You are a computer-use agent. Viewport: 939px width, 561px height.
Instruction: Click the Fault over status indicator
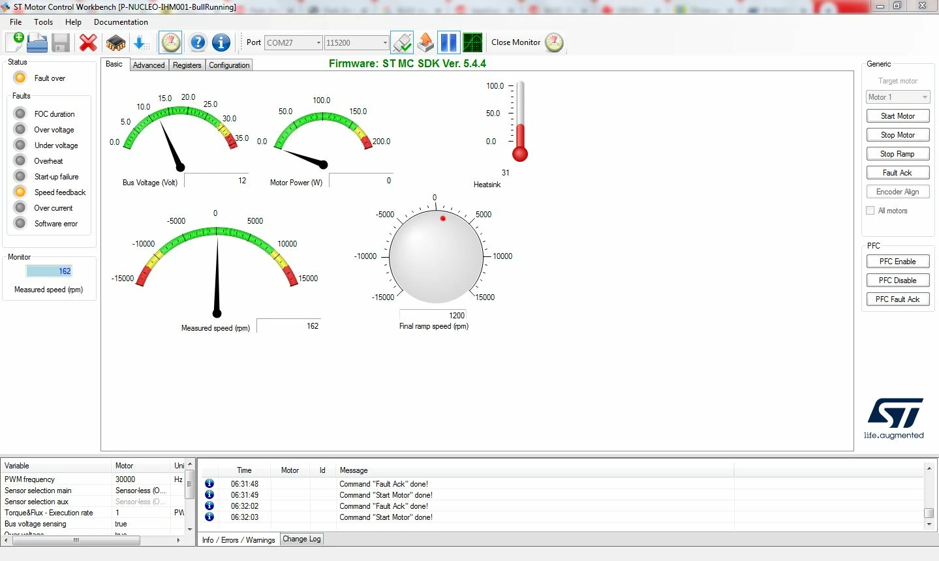[20, 78]
